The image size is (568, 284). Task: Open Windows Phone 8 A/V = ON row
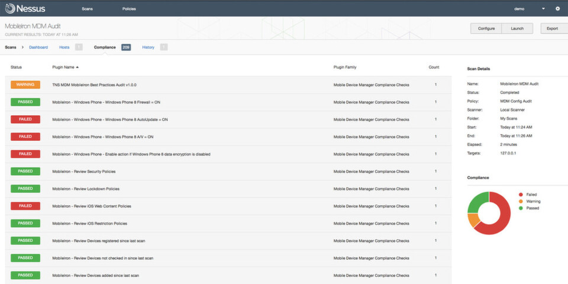(x=228, y=137)
